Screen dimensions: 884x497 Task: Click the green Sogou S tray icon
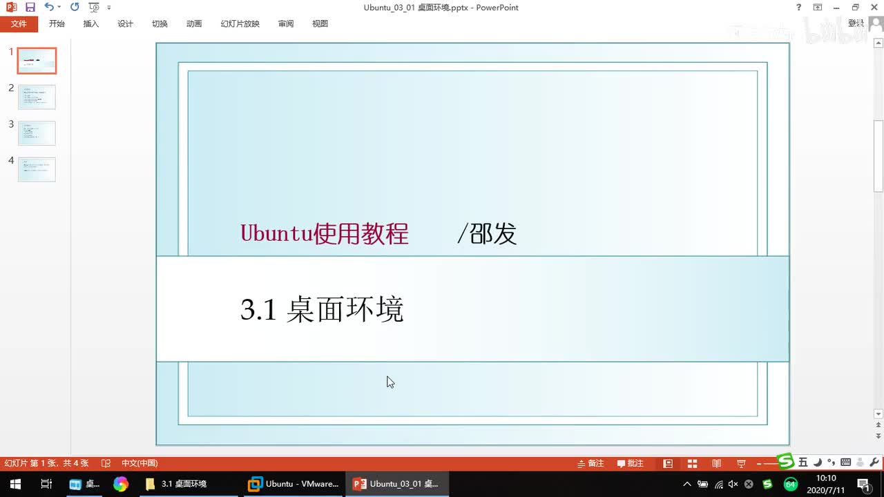click(767, 484)
